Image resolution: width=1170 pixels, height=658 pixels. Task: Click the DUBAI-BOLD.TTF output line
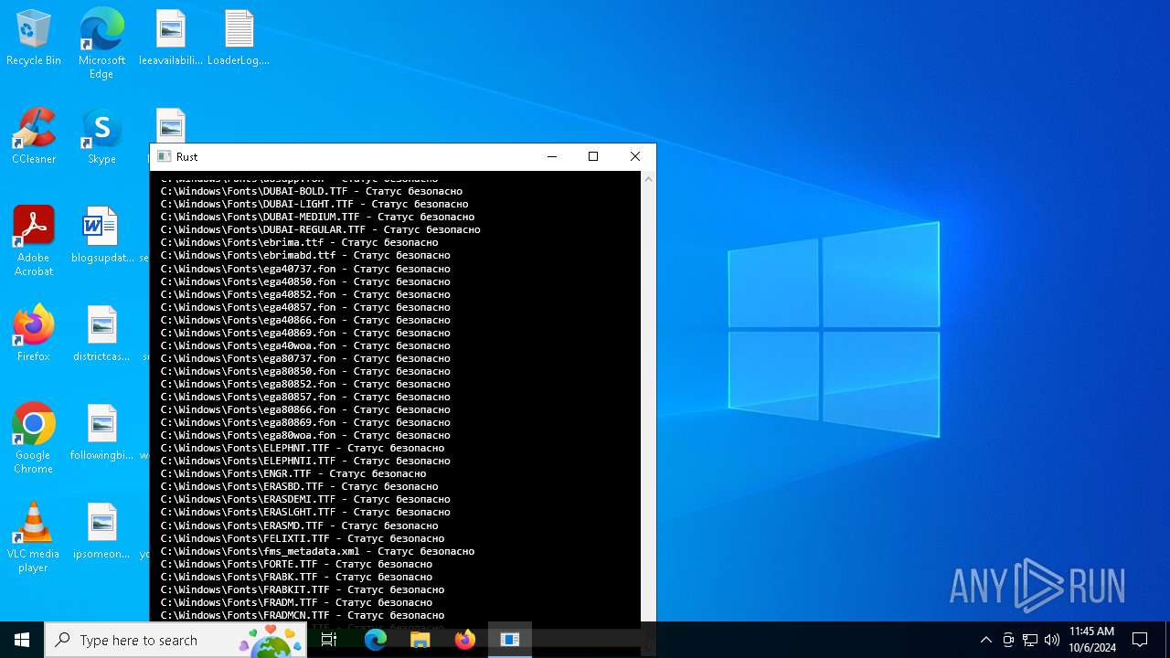point(312,191)
